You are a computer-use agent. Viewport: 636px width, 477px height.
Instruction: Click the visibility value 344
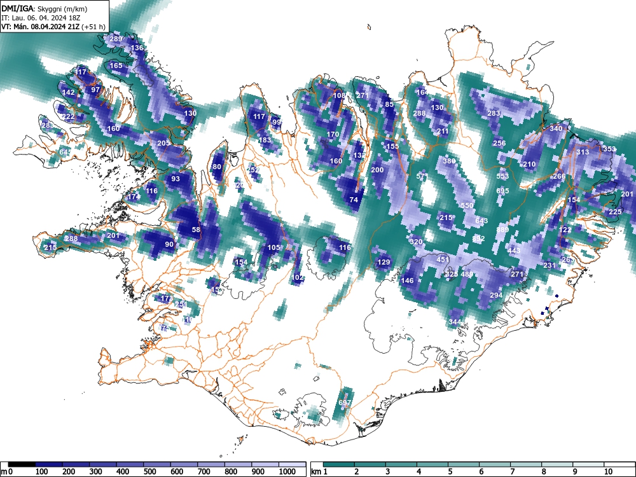pyautogui.click(x=455, y=322)
